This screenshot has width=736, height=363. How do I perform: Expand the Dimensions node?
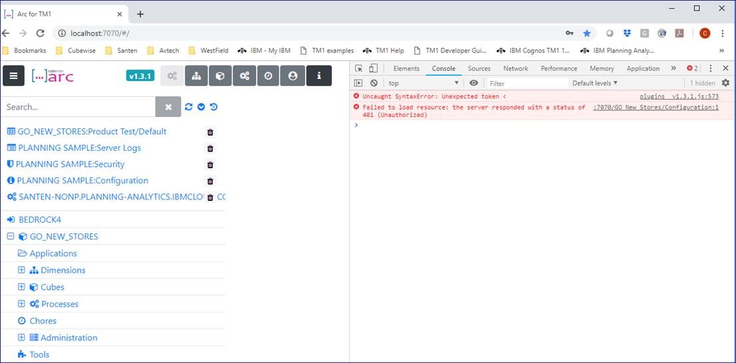coord(21,270)
